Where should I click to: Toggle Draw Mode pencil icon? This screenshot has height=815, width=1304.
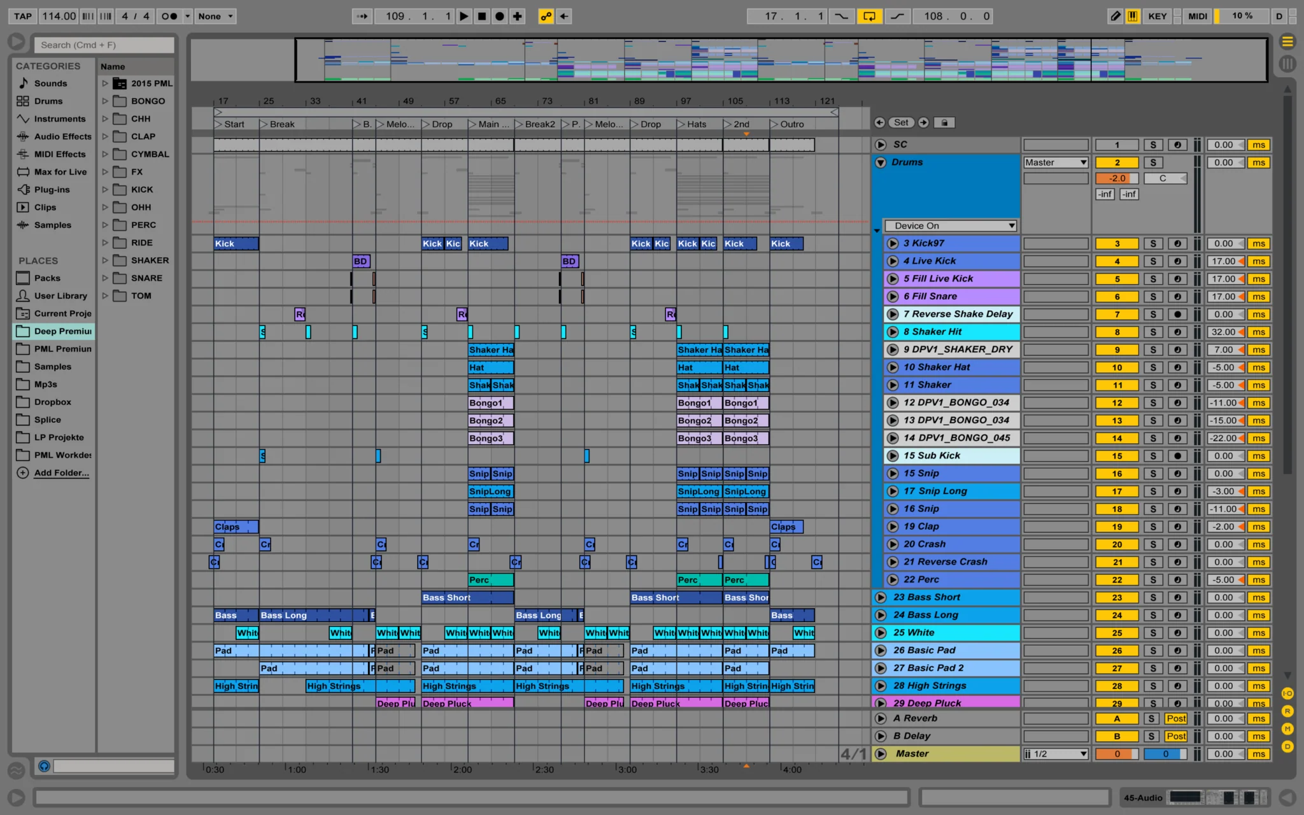coord(1115,16)
